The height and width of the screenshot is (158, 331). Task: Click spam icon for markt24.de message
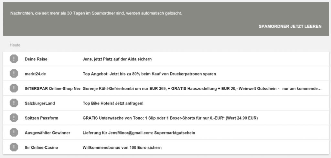click(x=14, y=74)
